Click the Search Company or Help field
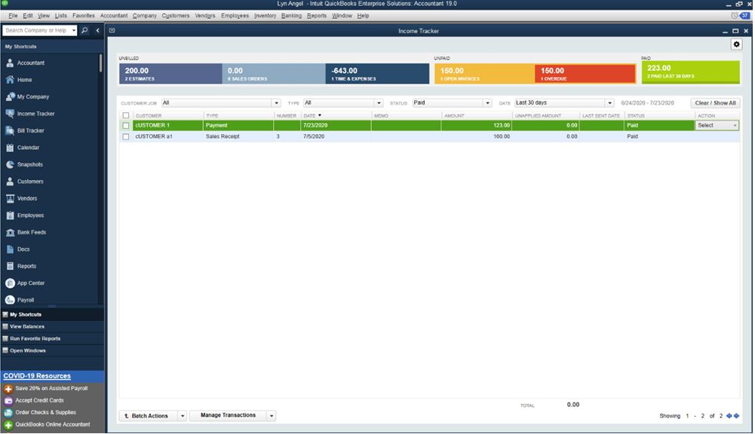 coord(37,30)
